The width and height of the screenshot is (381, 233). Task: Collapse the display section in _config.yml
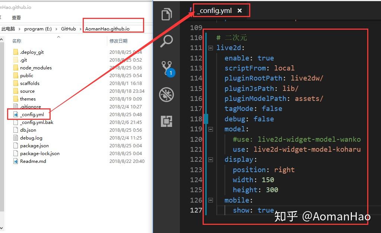coord(210,159)
